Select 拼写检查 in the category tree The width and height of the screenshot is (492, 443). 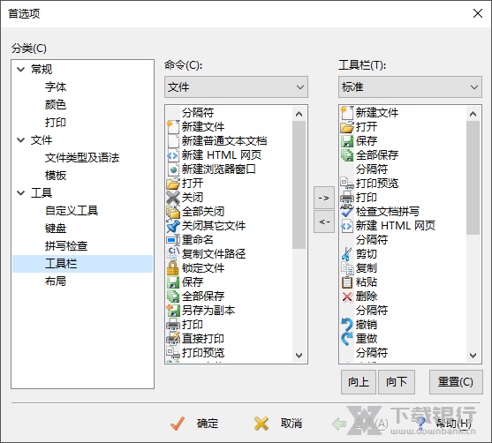point(66,246)
